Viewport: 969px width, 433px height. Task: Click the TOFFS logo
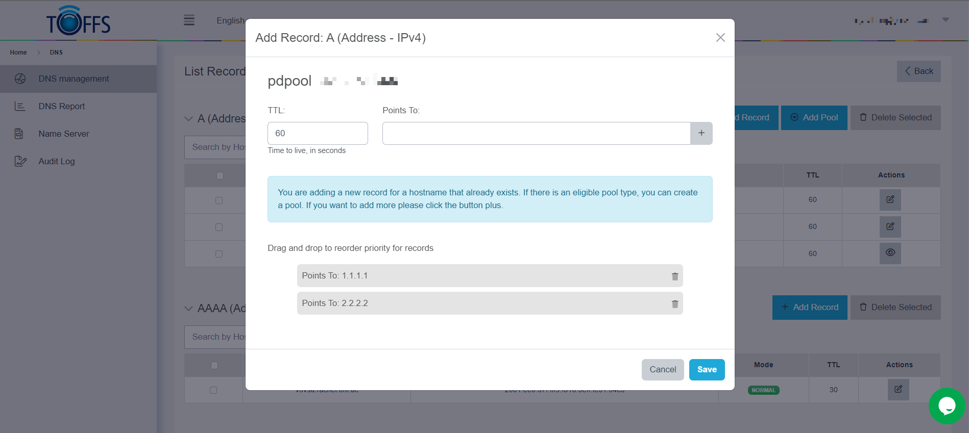click(x=78, y=21)
